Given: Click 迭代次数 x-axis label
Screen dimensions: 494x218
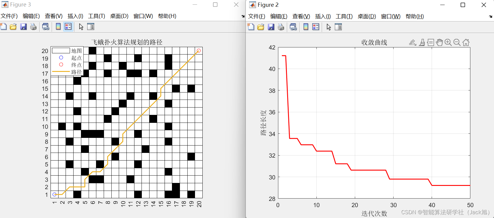Looking at the screenshot, I should pyautogui.click(x=374, y=213).
